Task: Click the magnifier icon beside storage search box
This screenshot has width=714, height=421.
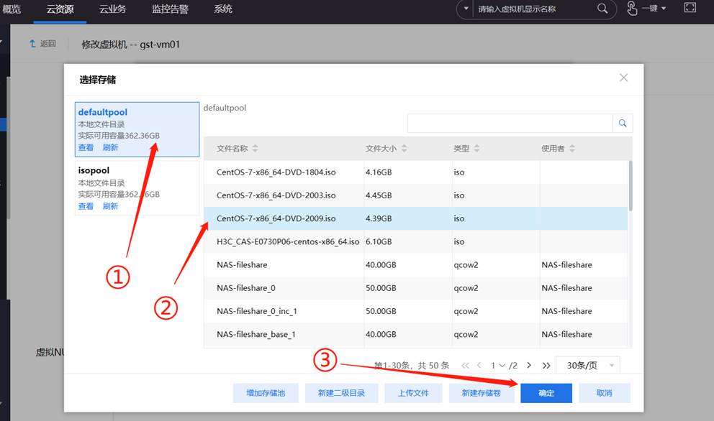Action: [x=623, y=123]
